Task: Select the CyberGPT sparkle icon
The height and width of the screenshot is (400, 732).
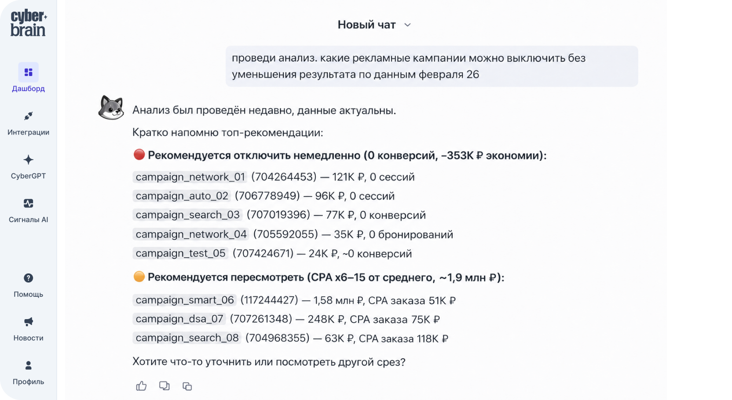Action: (28, 160)
